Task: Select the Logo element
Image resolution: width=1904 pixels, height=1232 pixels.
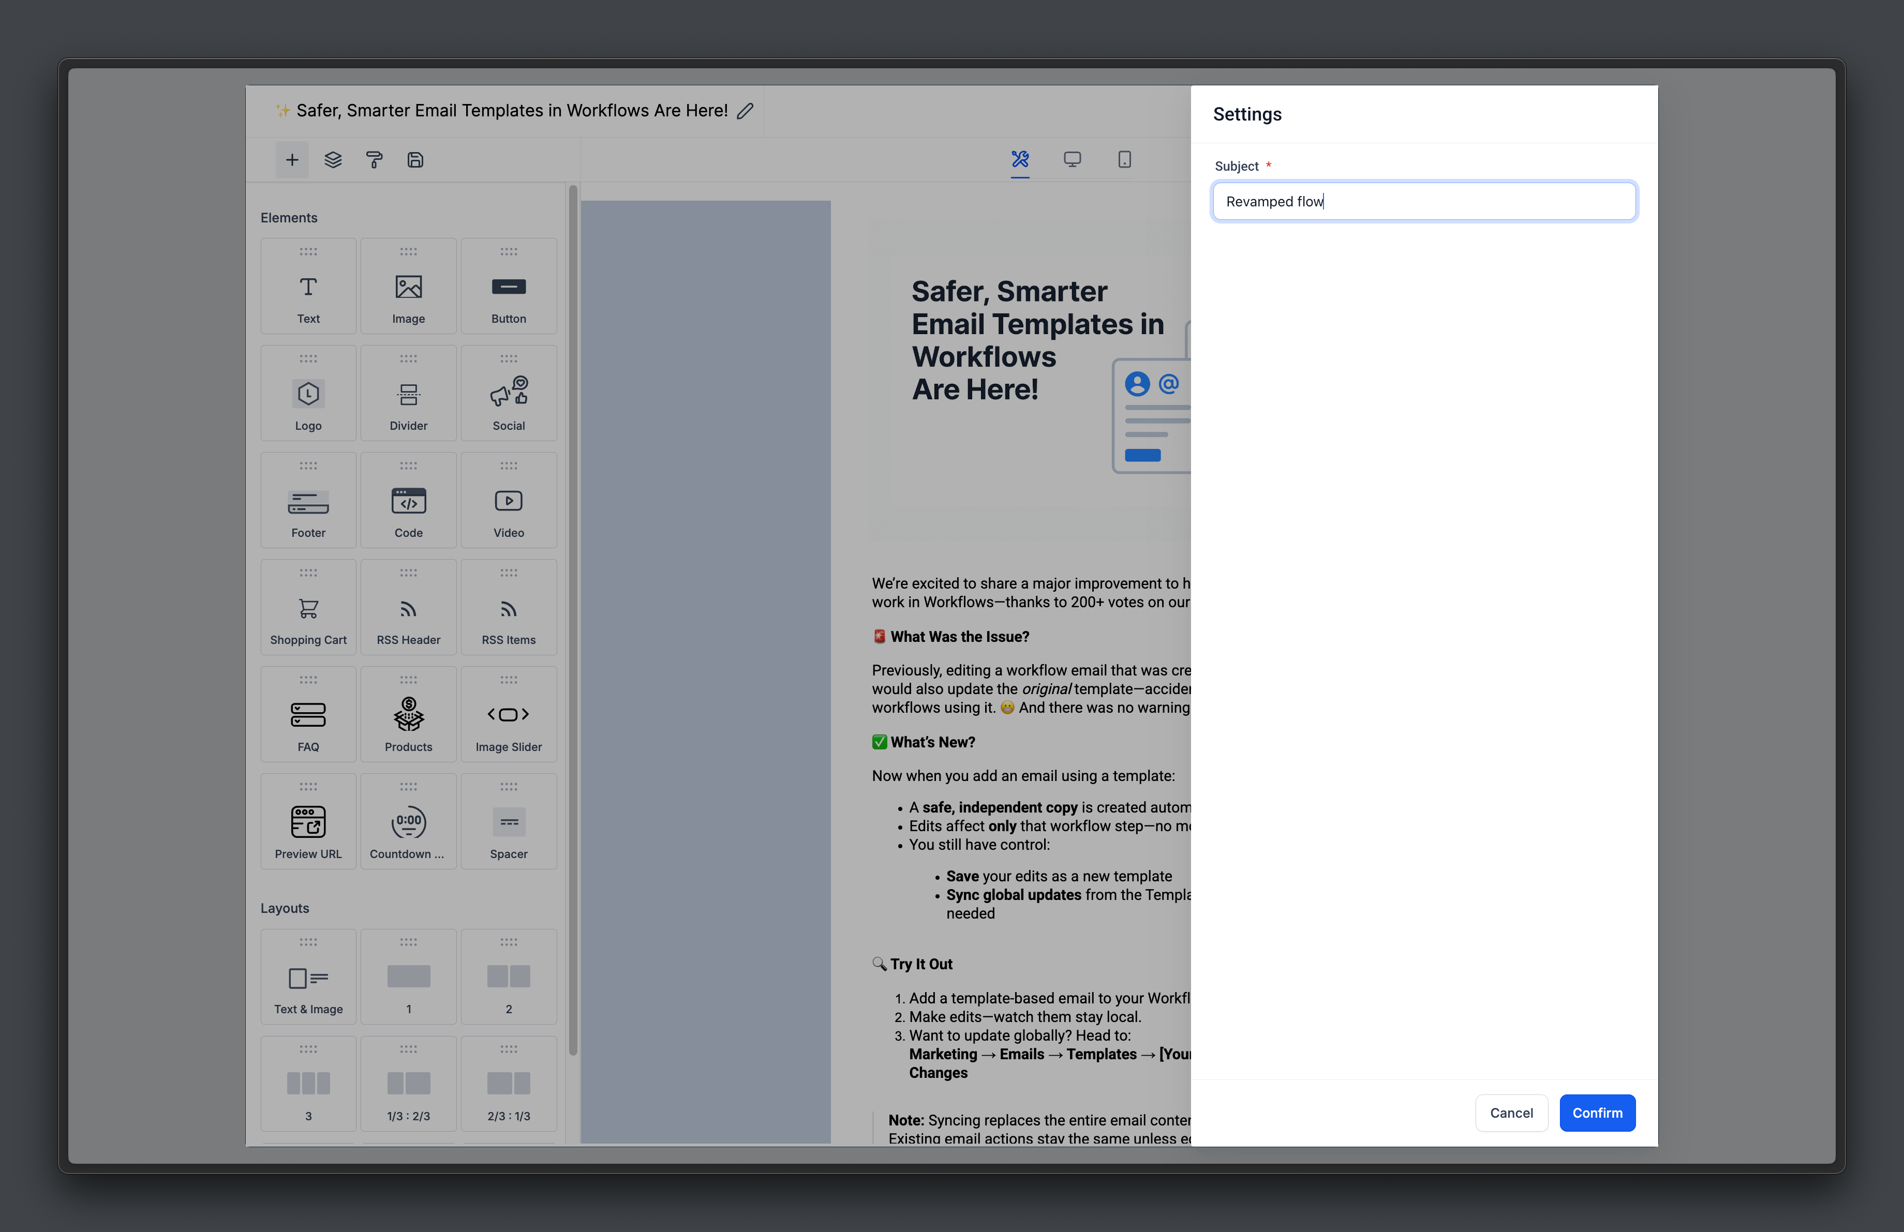Action: point(308,394)
